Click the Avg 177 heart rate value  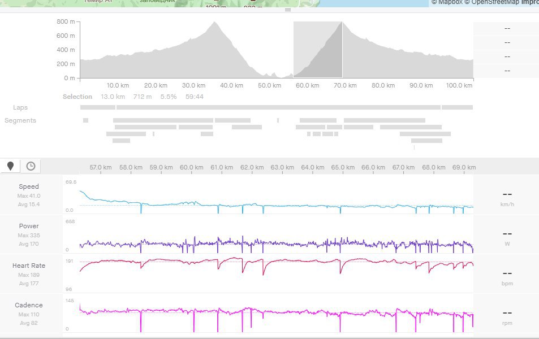pyautogui.click(x=29, y=284)
